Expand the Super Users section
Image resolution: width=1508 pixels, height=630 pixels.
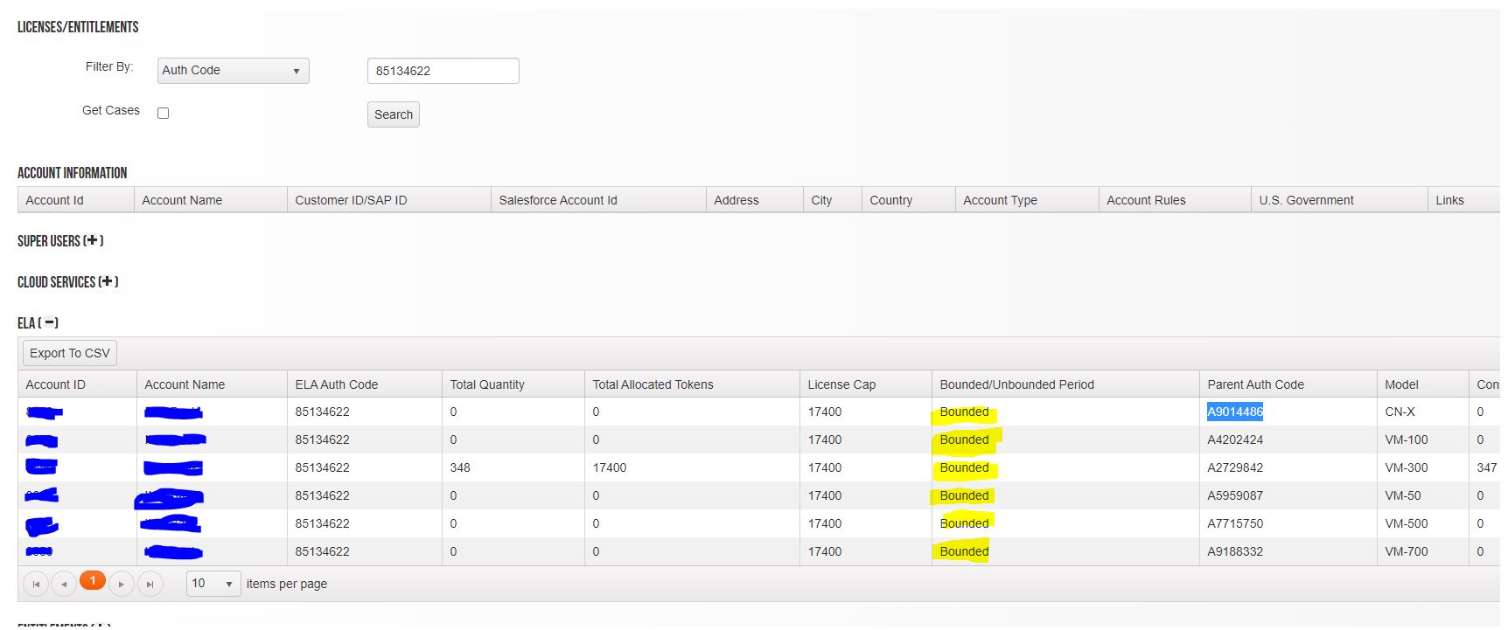(93, 240)
